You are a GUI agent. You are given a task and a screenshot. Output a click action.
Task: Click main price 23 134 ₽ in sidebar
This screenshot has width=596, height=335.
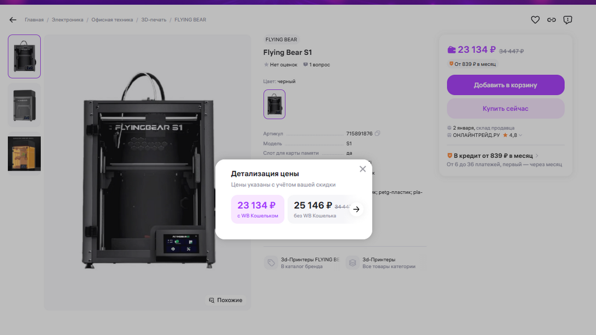click(x=477, y=50)
